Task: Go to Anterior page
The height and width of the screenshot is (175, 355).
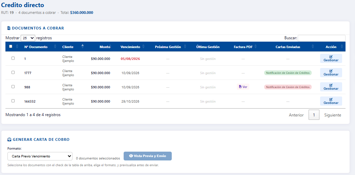Action: [x=296, y=115]
